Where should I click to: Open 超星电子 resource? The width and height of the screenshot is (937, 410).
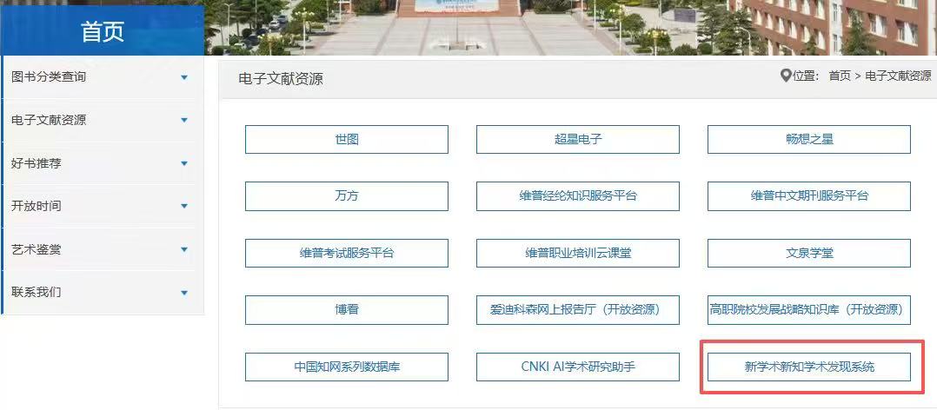tap(577, 140)
